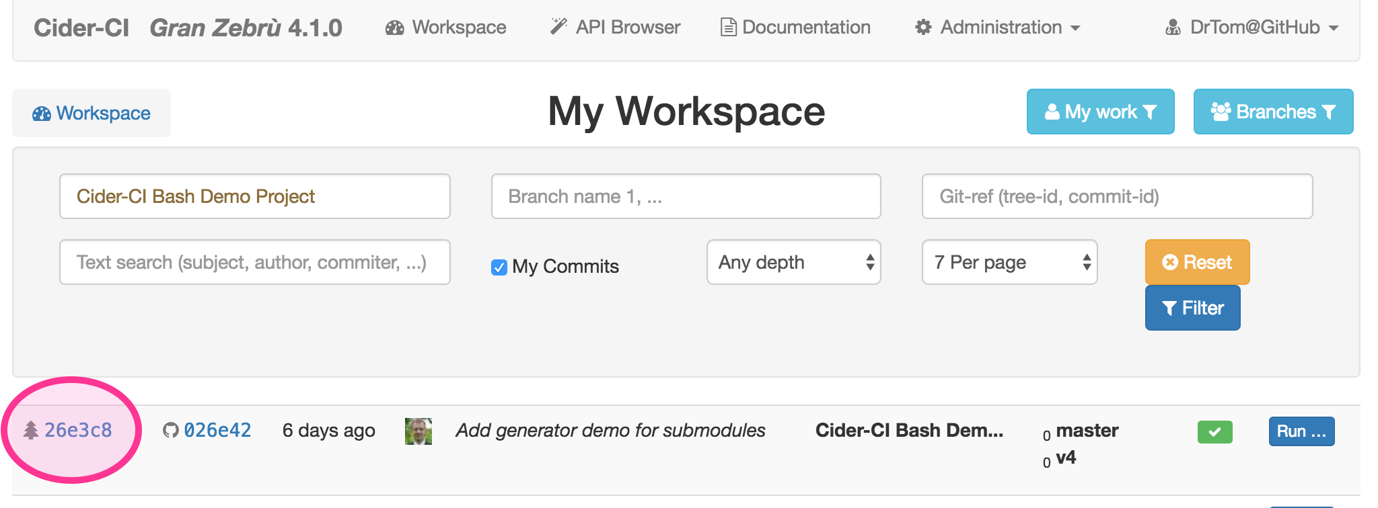
Task: Select the v4 branch label
Action: pyautogui.click(x=1066, y=458)
